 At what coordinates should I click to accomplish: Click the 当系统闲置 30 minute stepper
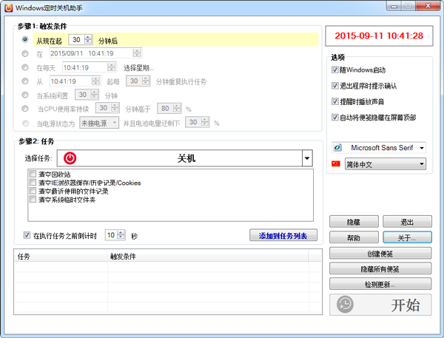(x=94, y=94)
